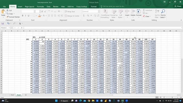Click the Clear eraser icon
Screen dimensions: 183x103
144,16
